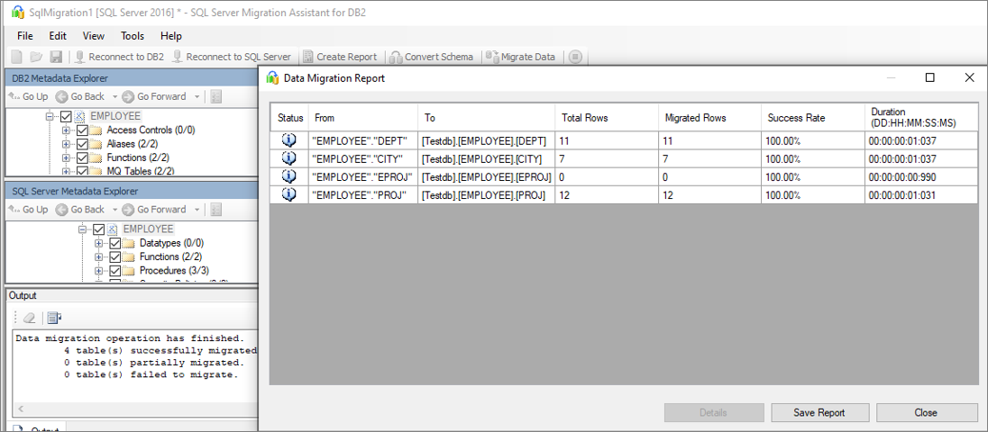The width and height of the screenshot is (988, 432).
Task: Open the Tools menu
Action: click(133, 36)
